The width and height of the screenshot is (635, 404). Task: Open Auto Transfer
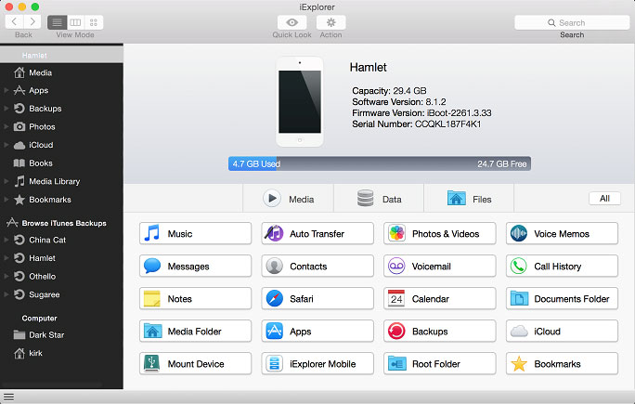[317, 233]
